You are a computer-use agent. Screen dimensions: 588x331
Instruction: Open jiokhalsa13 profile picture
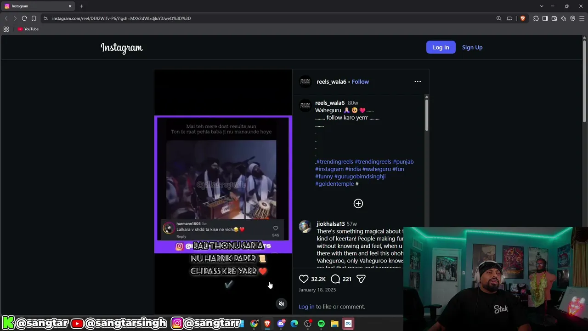click(305, 227)
